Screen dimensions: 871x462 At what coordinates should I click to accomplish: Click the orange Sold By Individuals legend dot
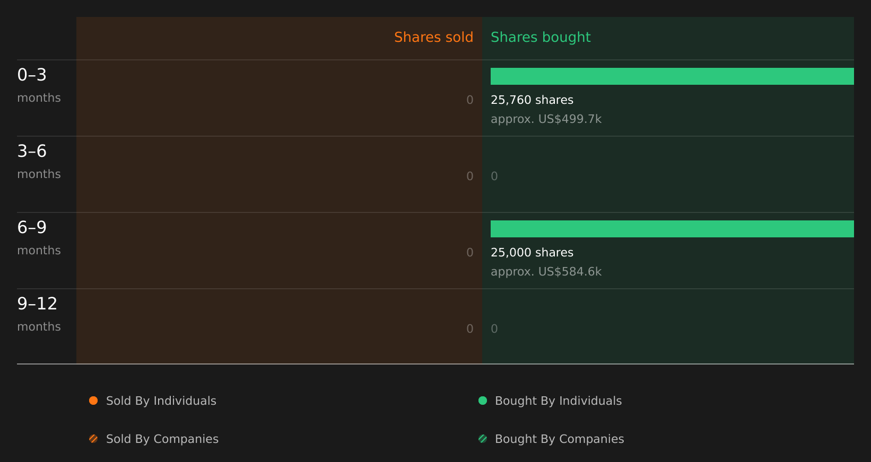[x=93, y=401]
